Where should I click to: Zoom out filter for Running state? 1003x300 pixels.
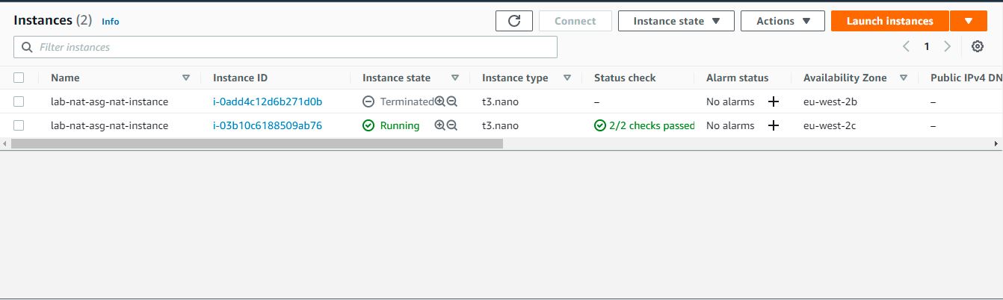coord(451,125)
